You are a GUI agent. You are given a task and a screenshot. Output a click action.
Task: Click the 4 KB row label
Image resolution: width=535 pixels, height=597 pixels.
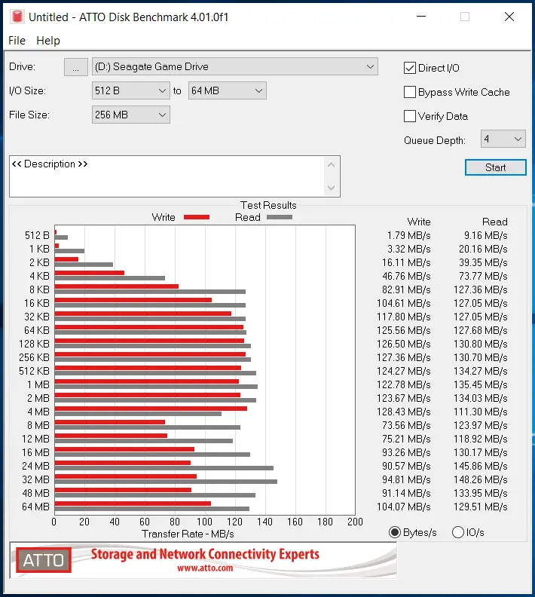[40, 276]
